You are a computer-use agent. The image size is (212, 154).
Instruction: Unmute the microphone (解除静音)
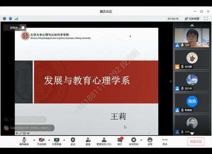click(24, 141)
